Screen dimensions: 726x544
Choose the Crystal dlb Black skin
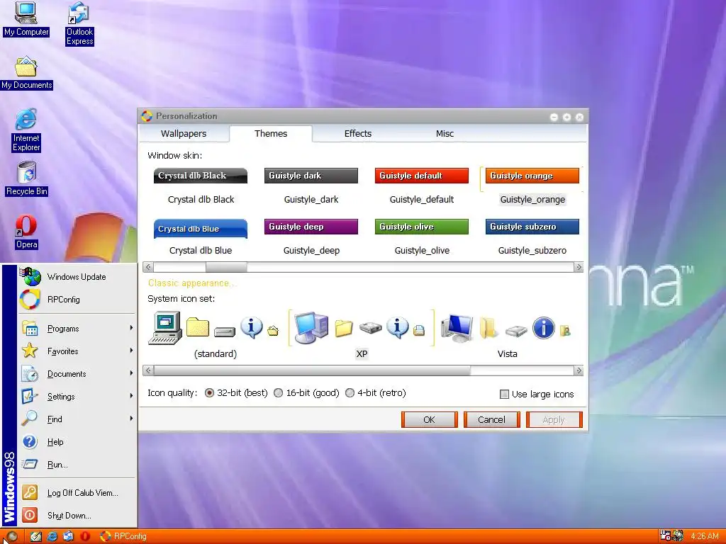pos(201,186)
